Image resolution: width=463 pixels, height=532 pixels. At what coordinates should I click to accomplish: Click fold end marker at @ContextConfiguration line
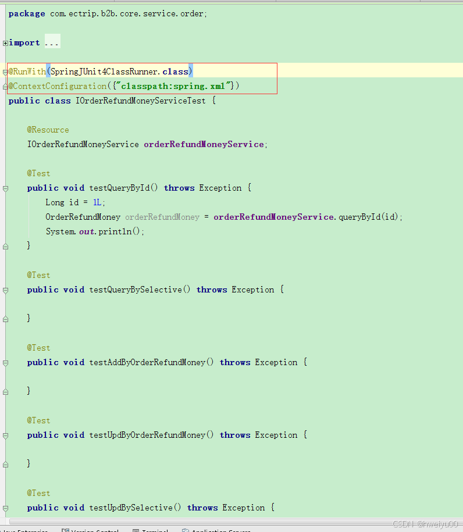pos(5,87)
